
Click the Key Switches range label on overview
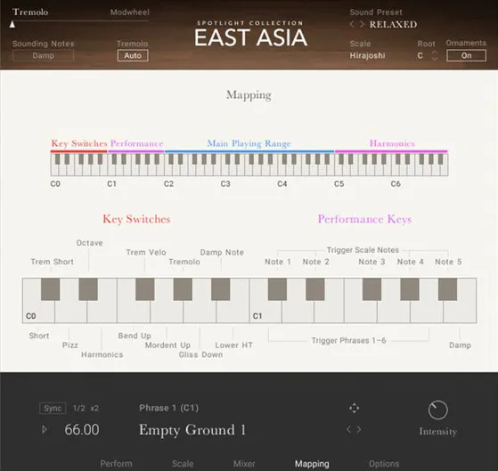(79, 143)
